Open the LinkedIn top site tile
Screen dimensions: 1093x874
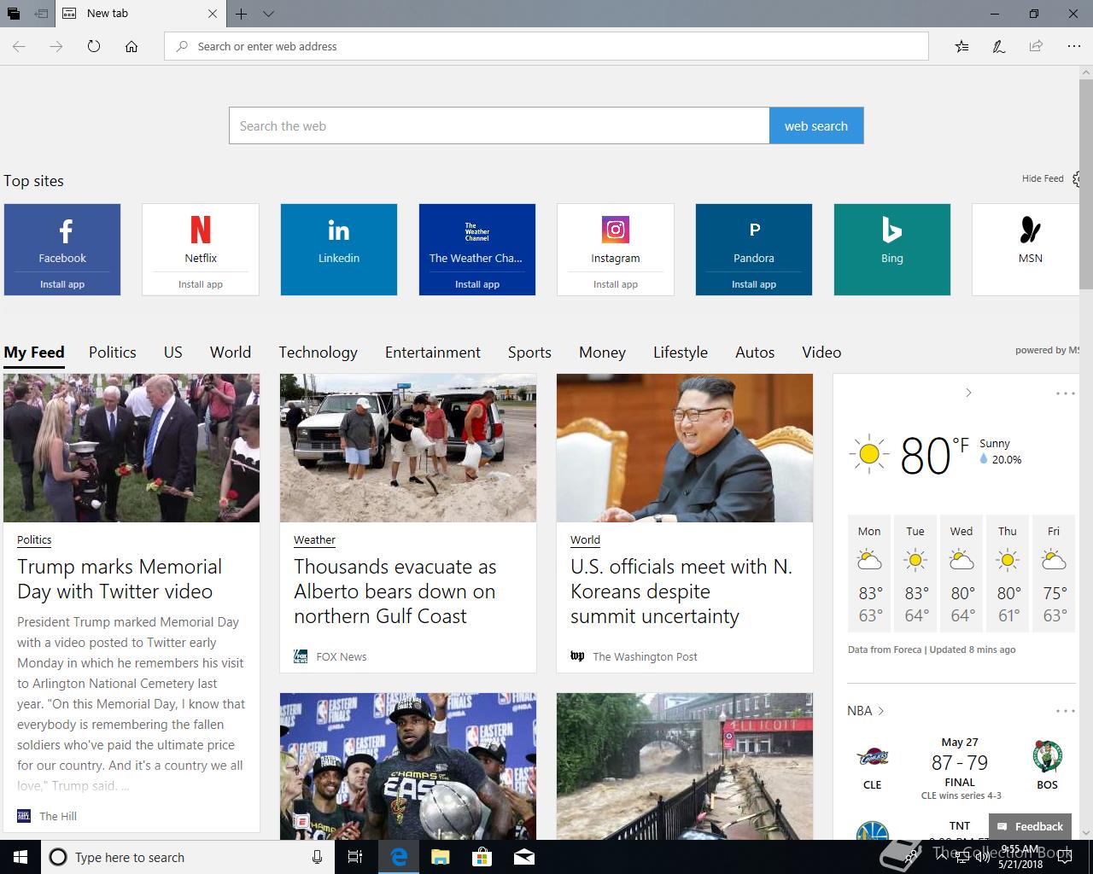339,249
